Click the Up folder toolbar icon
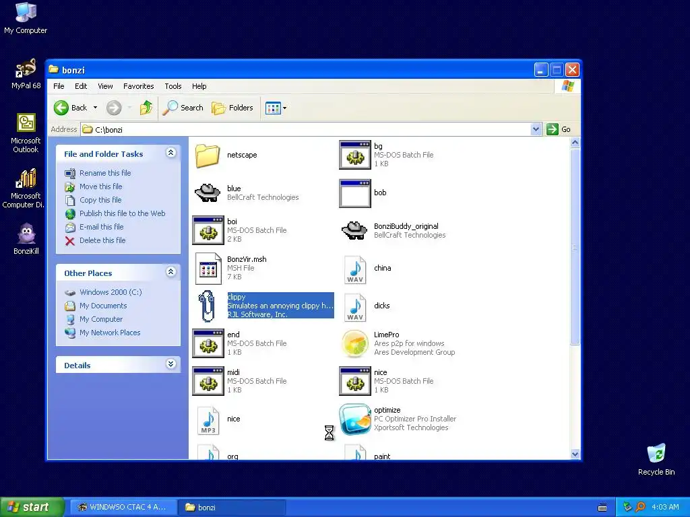The image size is (690, 517). point(146,108)
